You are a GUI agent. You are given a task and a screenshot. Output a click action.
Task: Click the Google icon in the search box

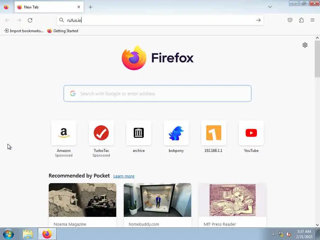[x=73, y=93]
